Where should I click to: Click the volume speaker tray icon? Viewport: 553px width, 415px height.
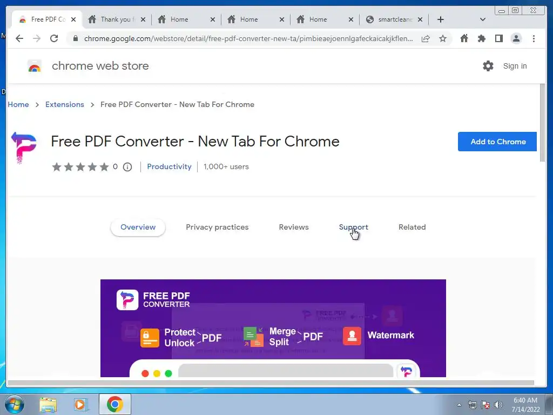coord(498,405)
